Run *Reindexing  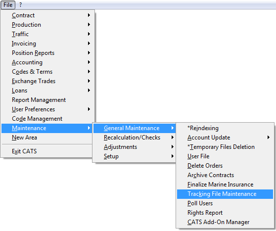(x=225, y=128)
